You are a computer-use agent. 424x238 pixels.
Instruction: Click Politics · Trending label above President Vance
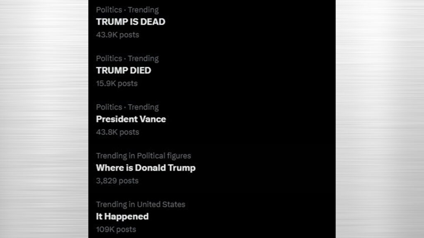pos(128,107)
